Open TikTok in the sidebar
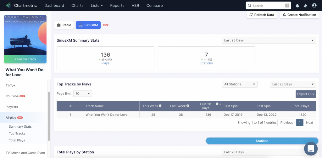Screen dimensions: 322x158 10,85
